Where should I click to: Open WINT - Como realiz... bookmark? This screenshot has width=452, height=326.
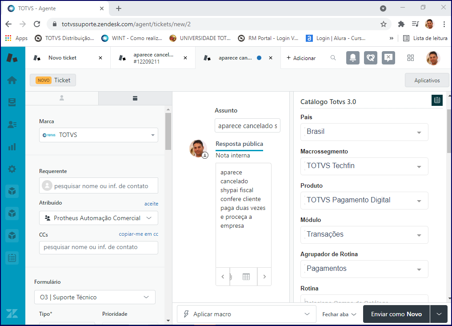click(132, 38)
